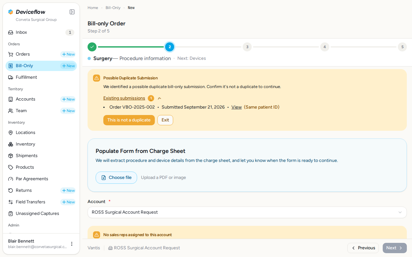
Task: Proceed with Next button
Action: tap(395, 248)
